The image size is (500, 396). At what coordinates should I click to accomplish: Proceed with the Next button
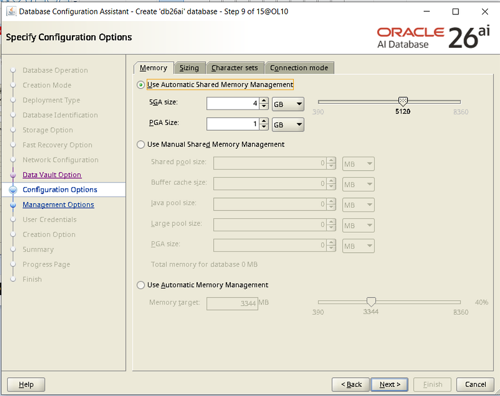[390, 385]
